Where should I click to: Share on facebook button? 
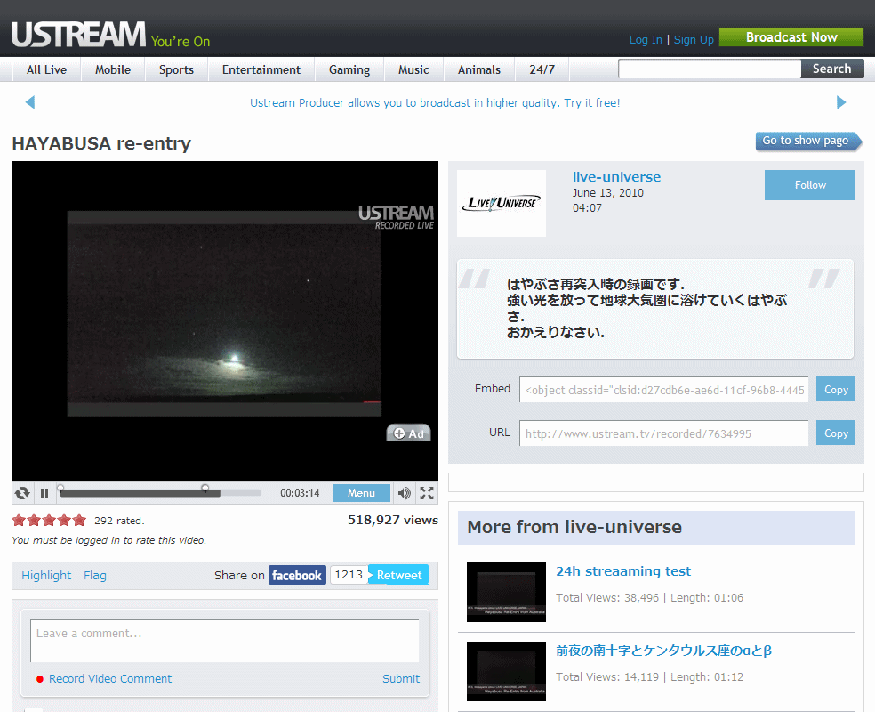point(297,575)
